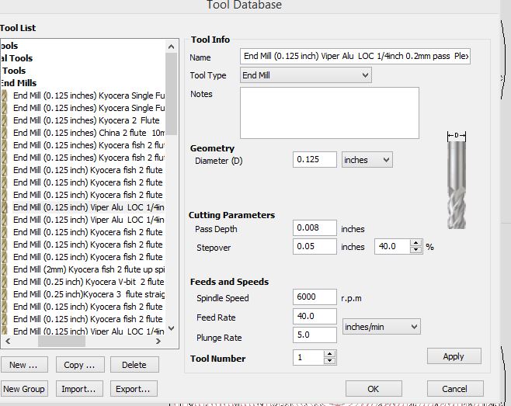Select the Kyocera 3 flute straight end mill

(x=87, y=294)
